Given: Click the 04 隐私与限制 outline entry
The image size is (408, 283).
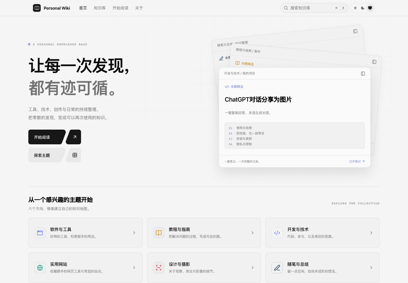Looking at the screenshot, I should click(240, 144).
